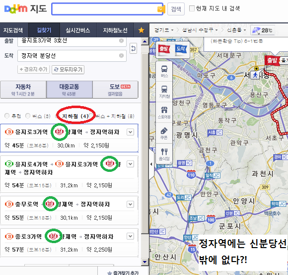Click the line 3 icon before 충무로역
The height and width of the screenshot is (275, 288).
click(9, 204)
